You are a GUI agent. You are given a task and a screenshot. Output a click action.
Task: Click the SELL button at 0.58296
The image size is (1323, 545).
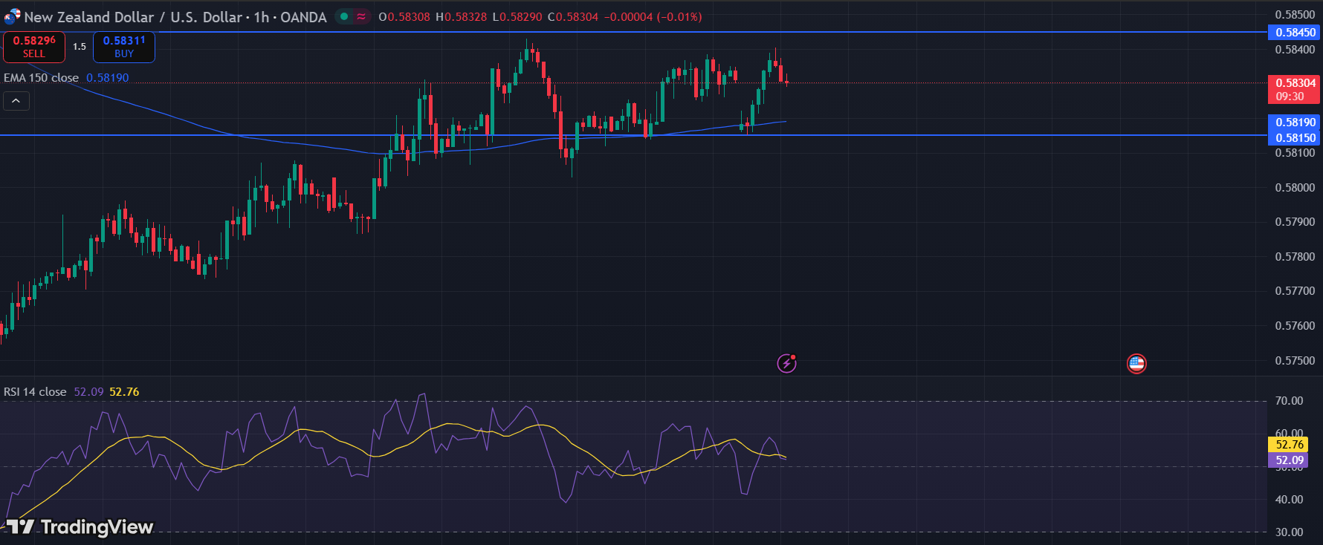point(34,47)
